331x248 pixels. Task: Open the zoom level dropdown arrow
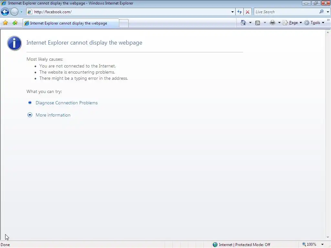click(x=322, y=245)
